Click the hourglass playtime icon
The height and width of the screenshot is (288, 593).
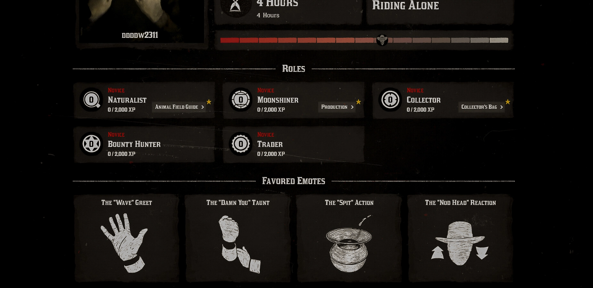(236, 6)
